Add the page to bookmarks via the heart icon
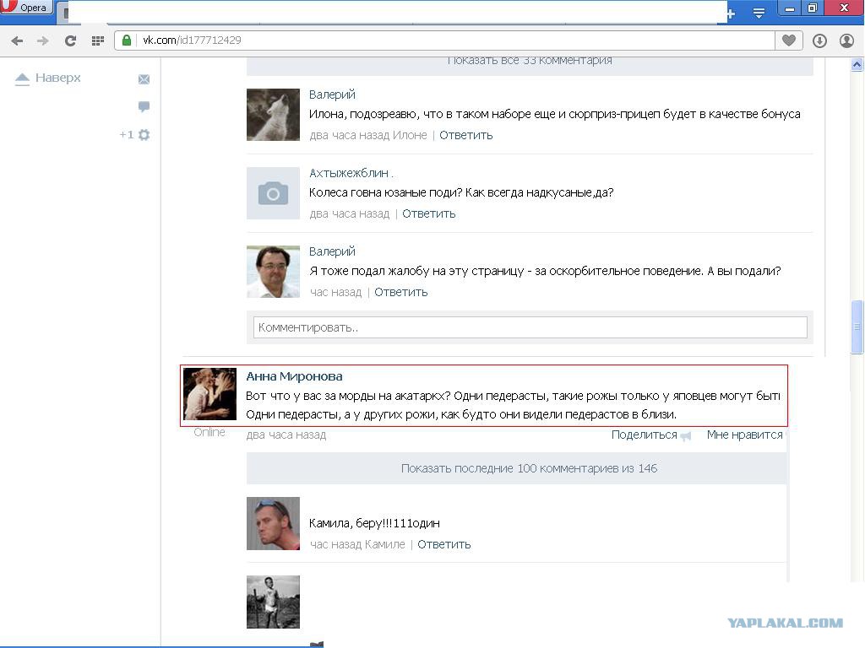Screen dimensions: 865x648 789,40
